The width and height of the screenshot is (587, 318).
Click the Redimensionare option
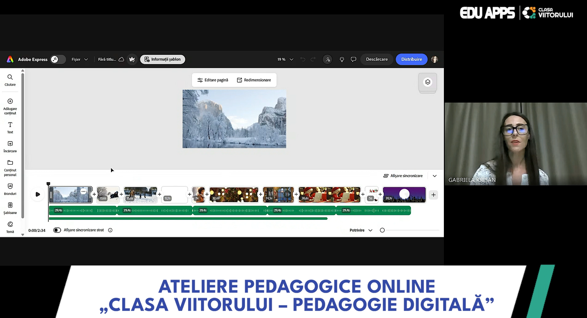pos(254,80)
